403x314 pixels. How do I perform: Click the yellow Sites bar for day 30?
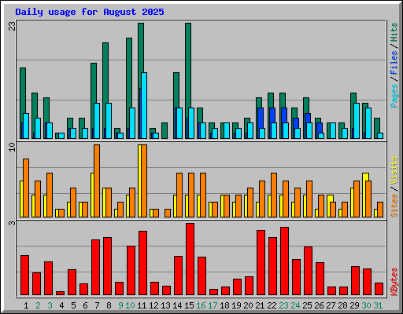(366, 195)
